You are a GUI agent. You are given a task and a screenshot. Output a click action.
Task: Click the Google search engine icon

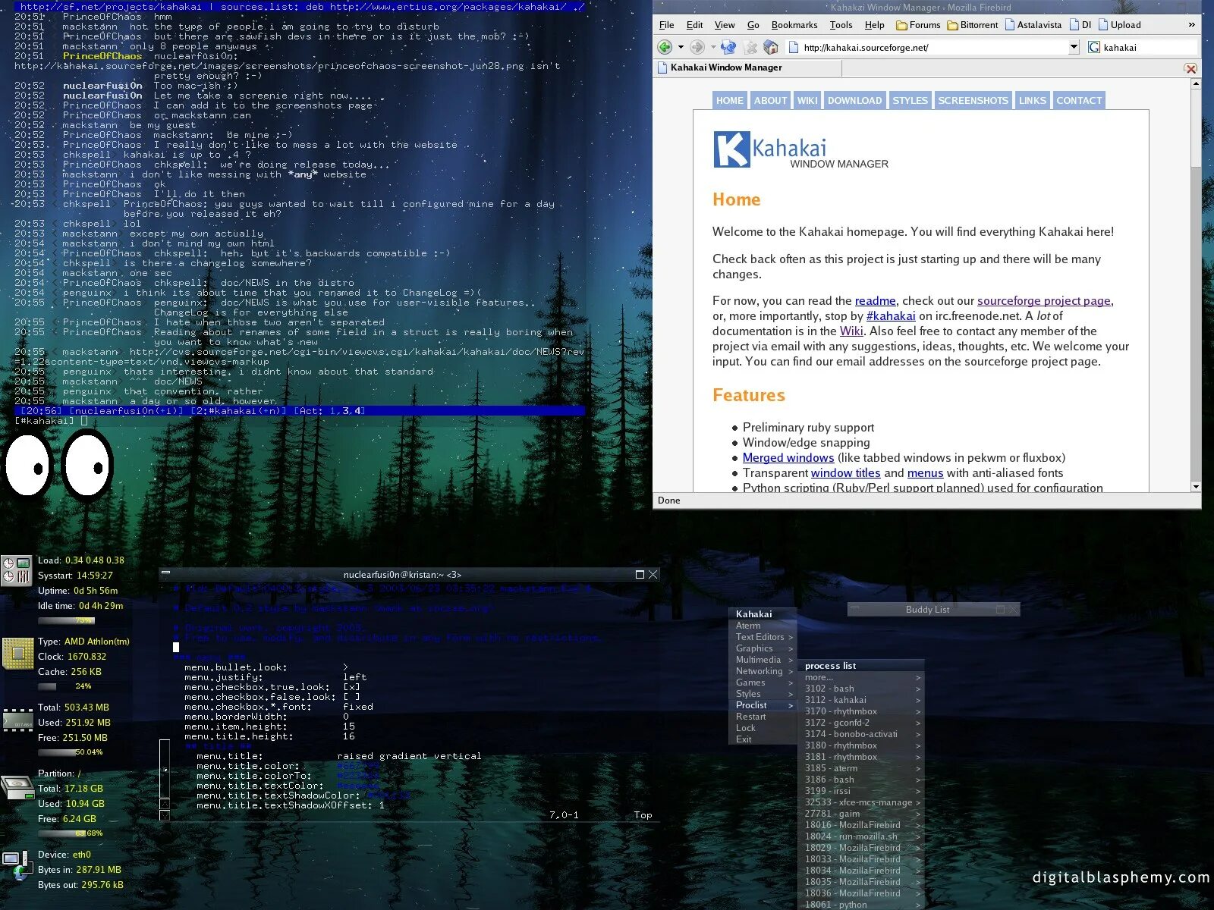[x=1094, y=47]
